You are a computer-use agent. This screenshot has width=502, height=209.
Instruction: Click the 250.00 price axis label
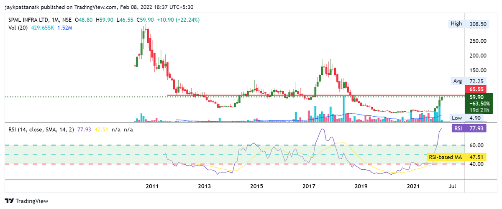pos(477,41)
